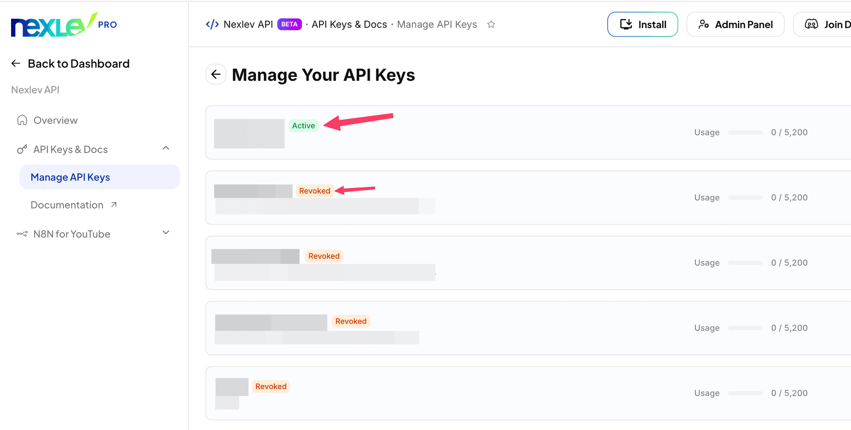
Task: Click the Revoked badge on the fifth key
Action: (271, 386)
